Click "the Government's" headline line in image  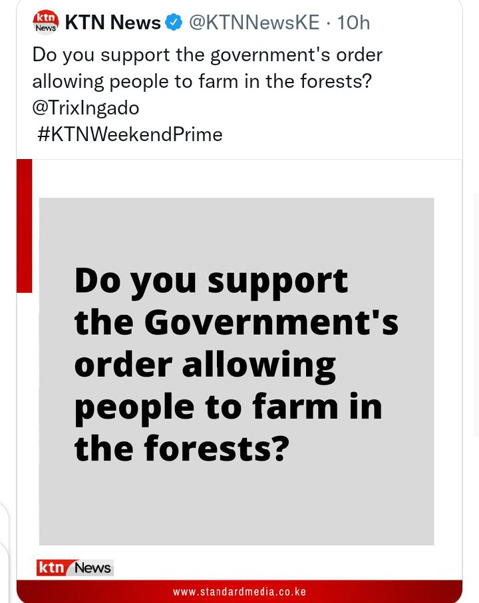click(x=236, y=323)
